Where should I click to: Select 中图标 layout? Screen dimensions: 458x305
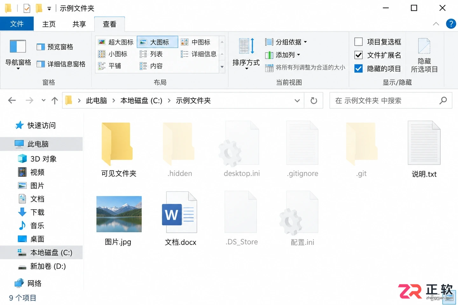click(195, 42)
